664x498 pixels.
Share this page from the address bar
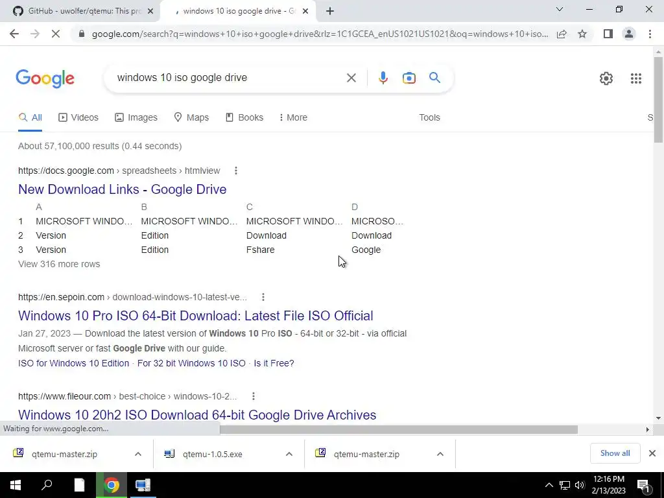click(x=562, y=34)
